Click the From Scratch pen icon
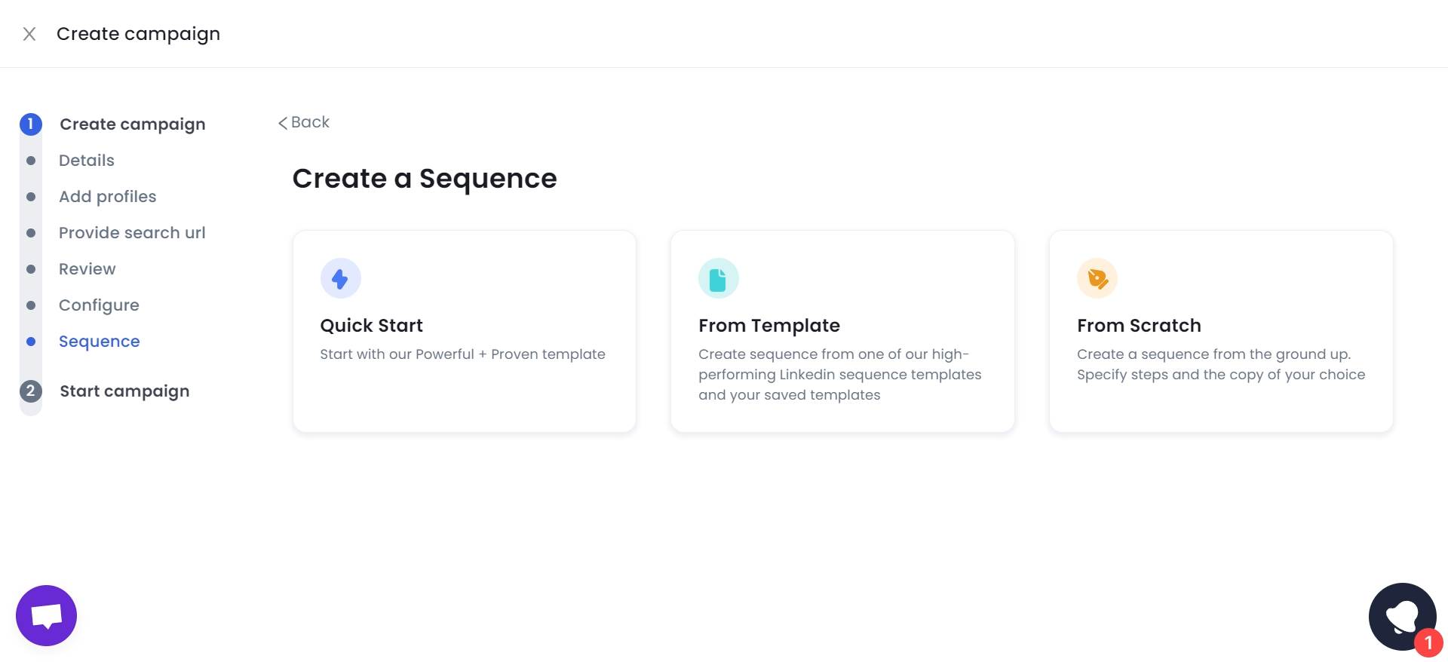The image size is (1448, 662). pos(1097,279)
